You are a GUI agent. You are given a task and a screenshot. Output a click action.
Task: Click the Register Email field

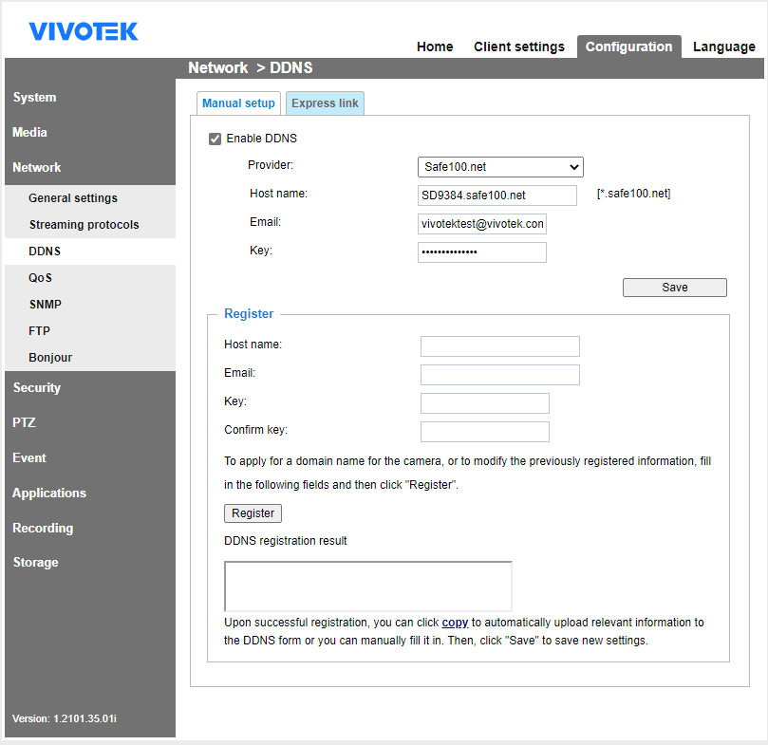(x=499, y=375)
